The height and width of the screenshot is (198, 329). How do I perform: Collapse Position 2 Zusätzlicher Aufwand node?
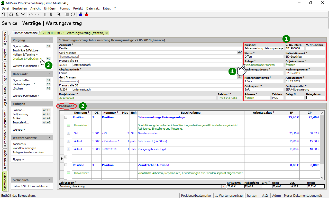[66, 165]
